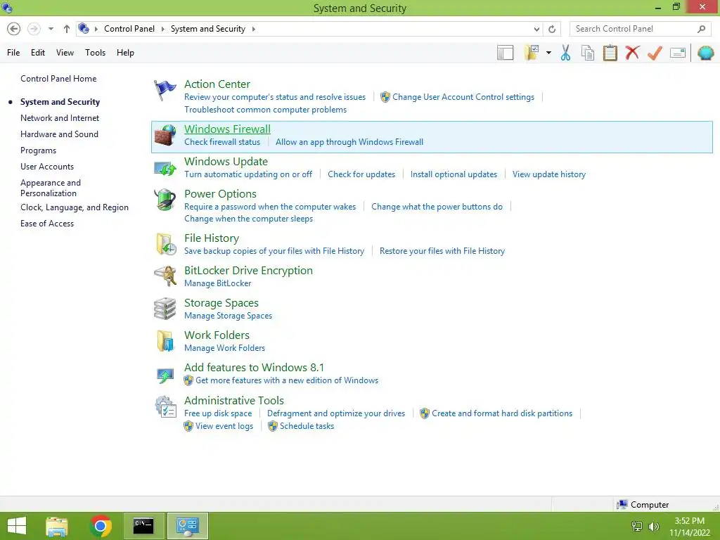Click the orange checkmark toolbar icon

point(655,53)
